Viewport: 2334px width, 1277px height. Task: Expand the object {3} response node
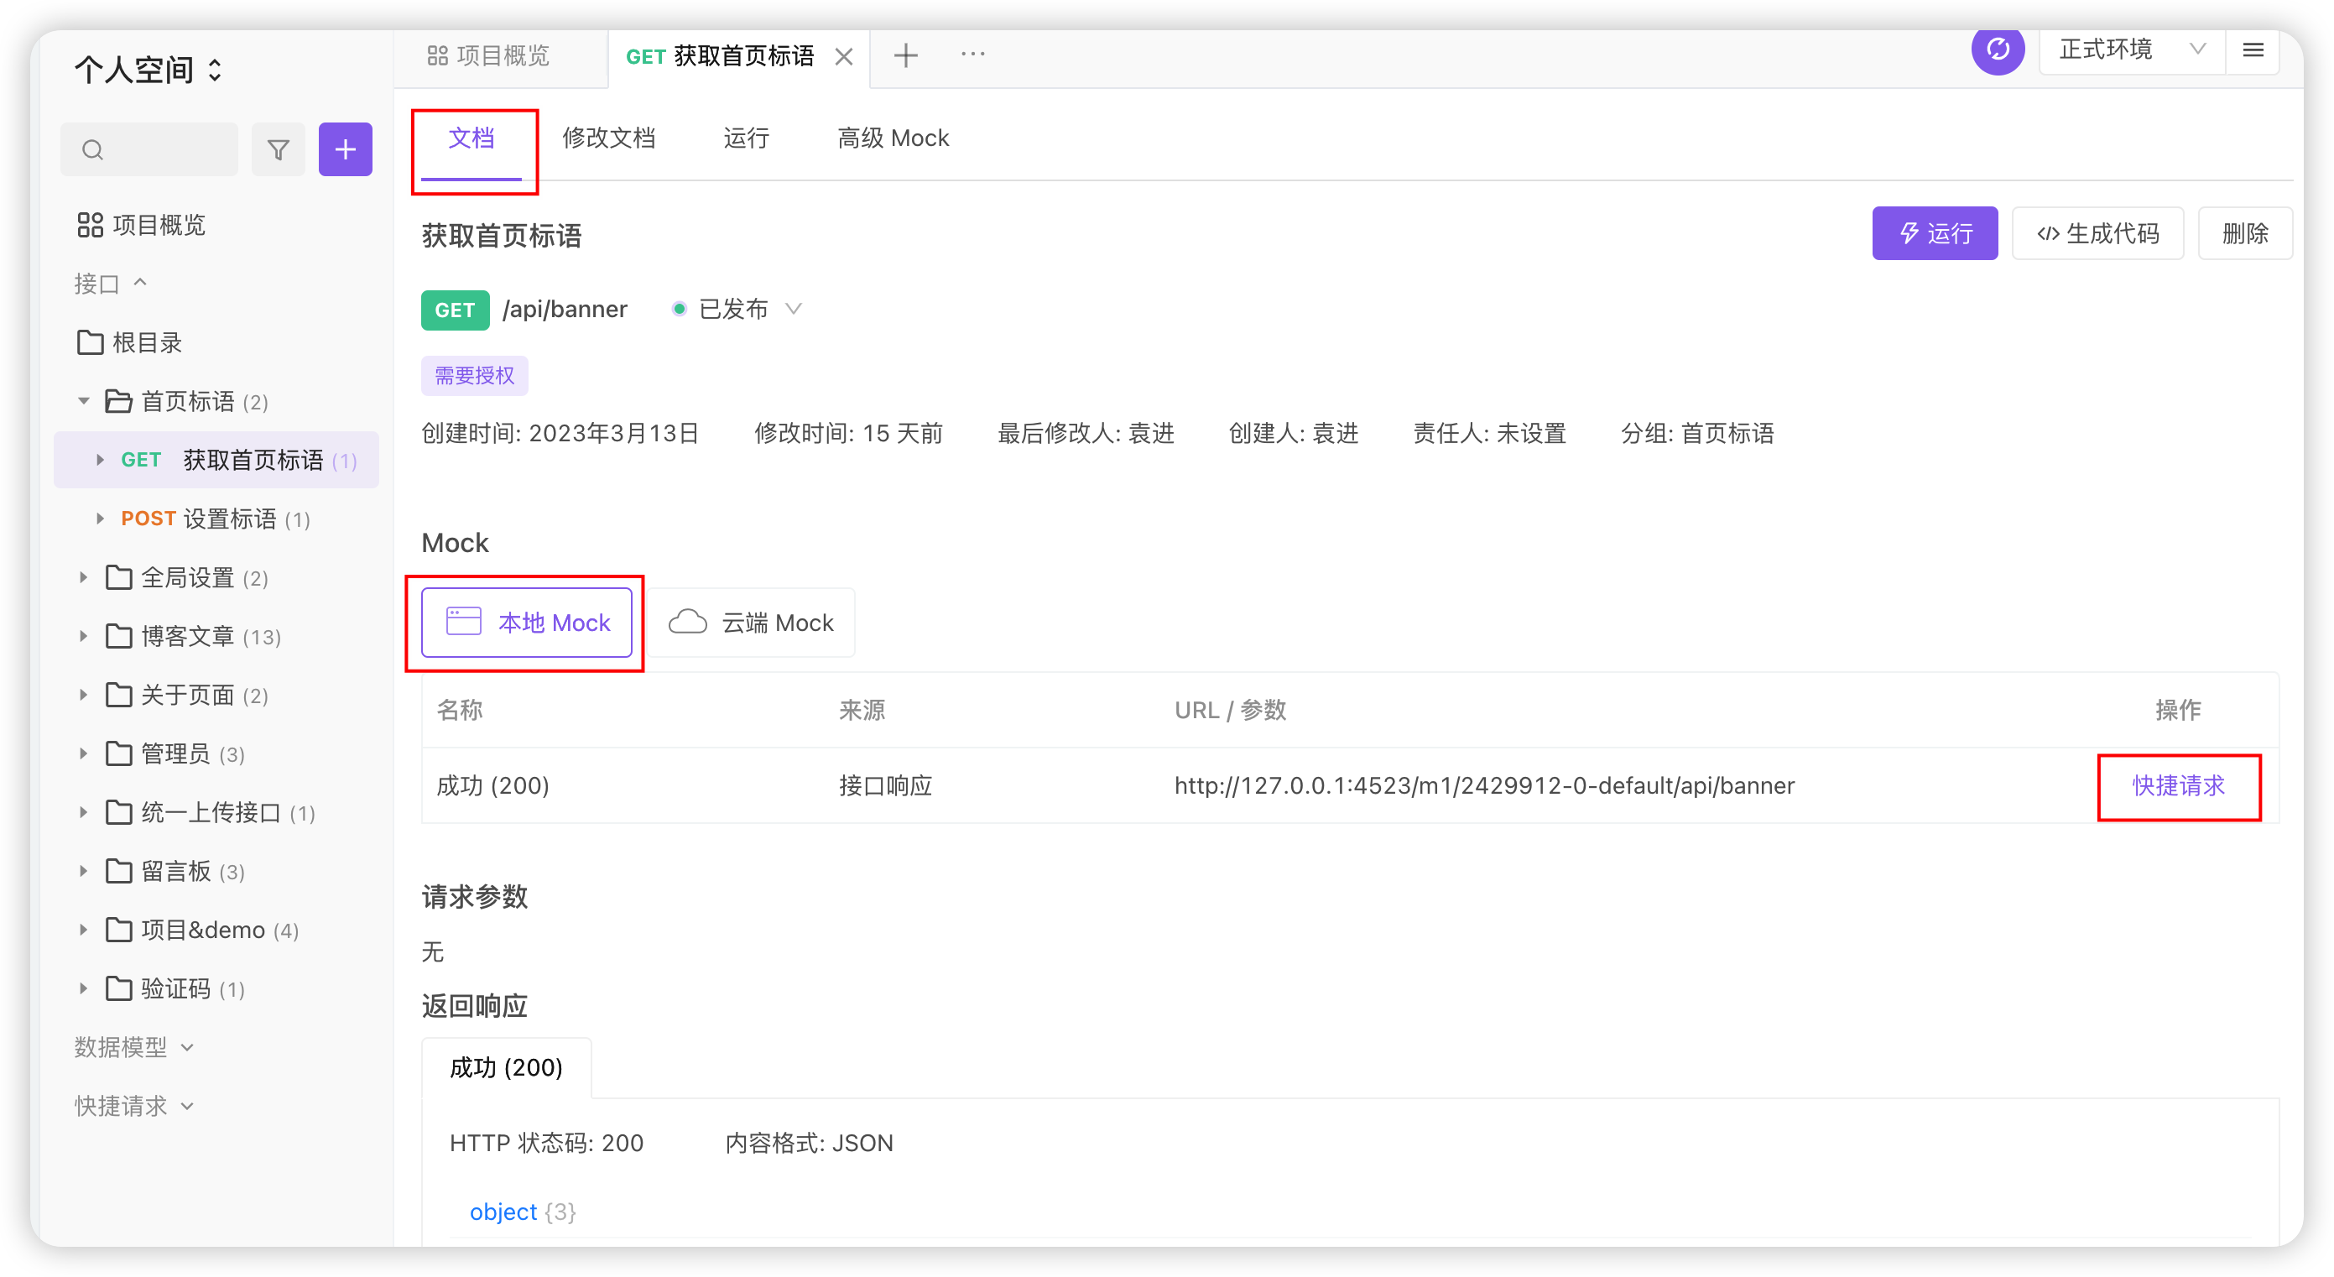tap(522, 1212)
